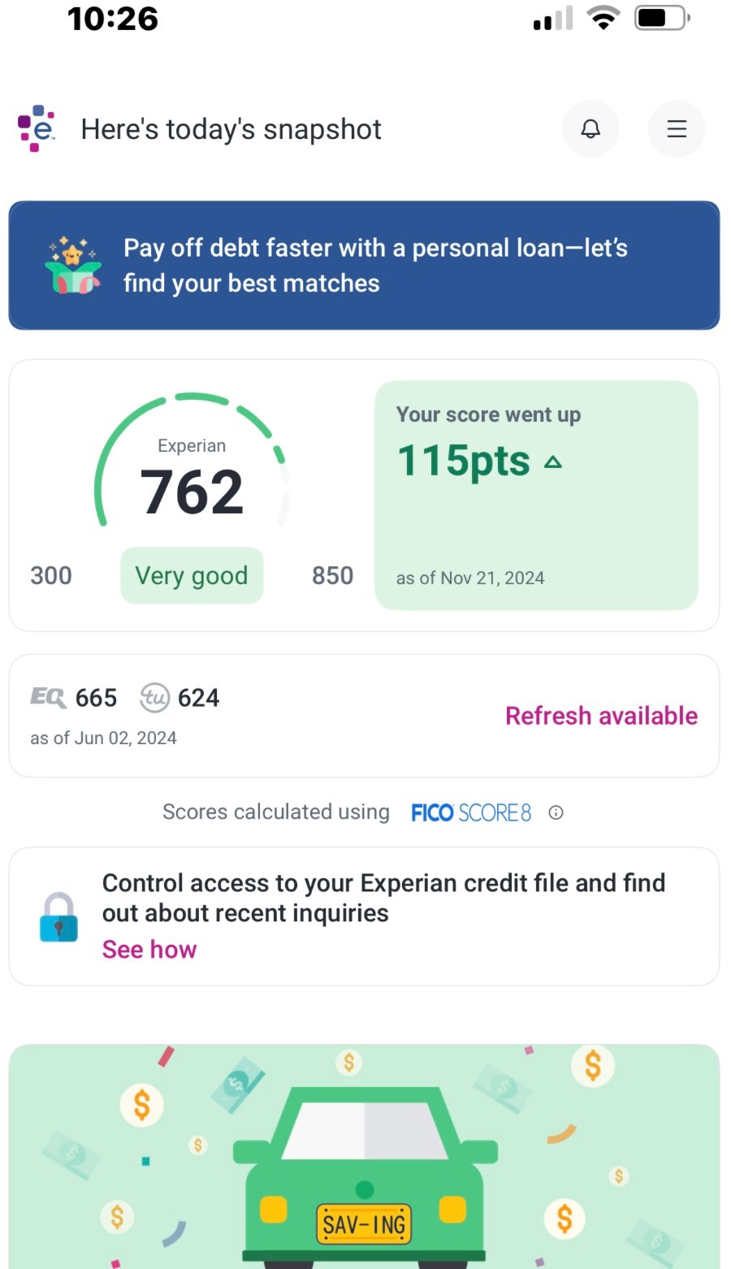The height and width of the screenshot is (1269, 731).
Task: Open the hamburger menu
Action: (677, 128)
